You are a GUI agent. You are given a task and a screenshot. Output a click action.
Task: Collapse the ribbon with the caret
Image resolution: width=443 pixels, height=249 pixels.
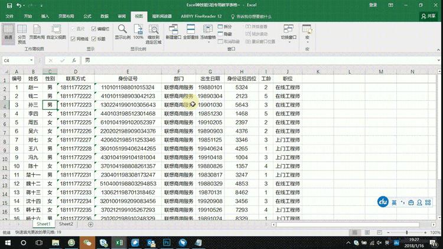(438, 50)
